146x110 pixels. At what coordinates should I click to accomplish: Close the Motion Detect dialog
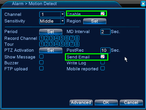tap(143, 4)
